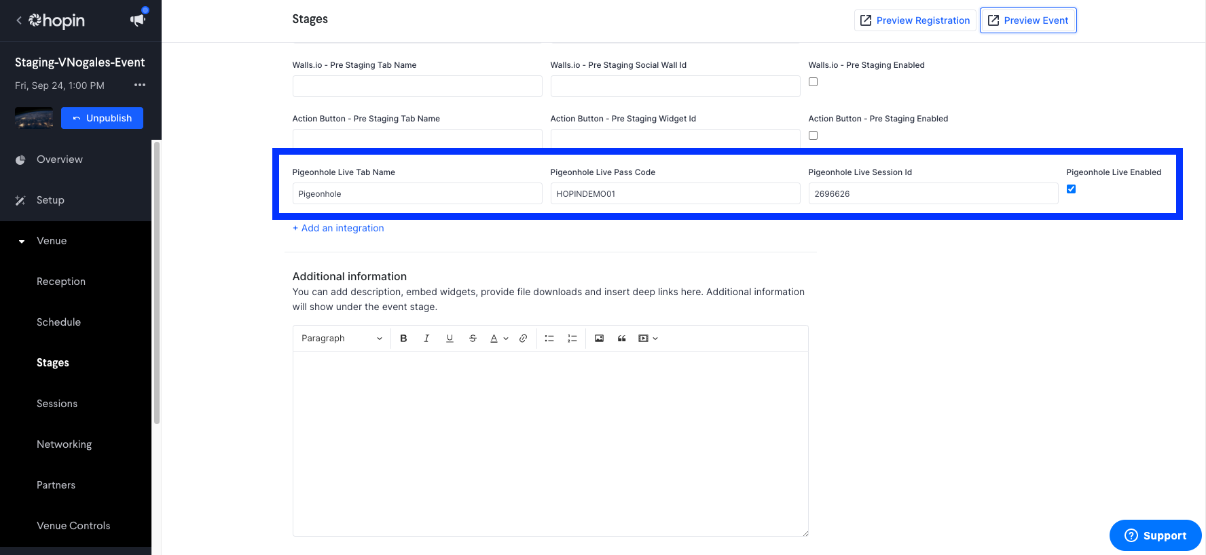Insert a block quote
The image size is (1206, 555).
[x=621, y=339]
